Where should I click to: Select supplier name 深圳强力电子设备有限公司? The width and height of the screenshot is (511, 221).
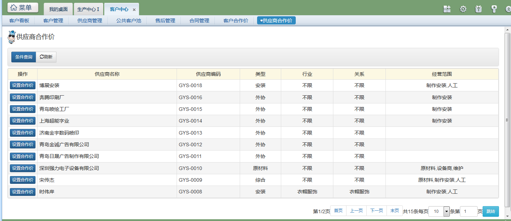tap(69, 168)
